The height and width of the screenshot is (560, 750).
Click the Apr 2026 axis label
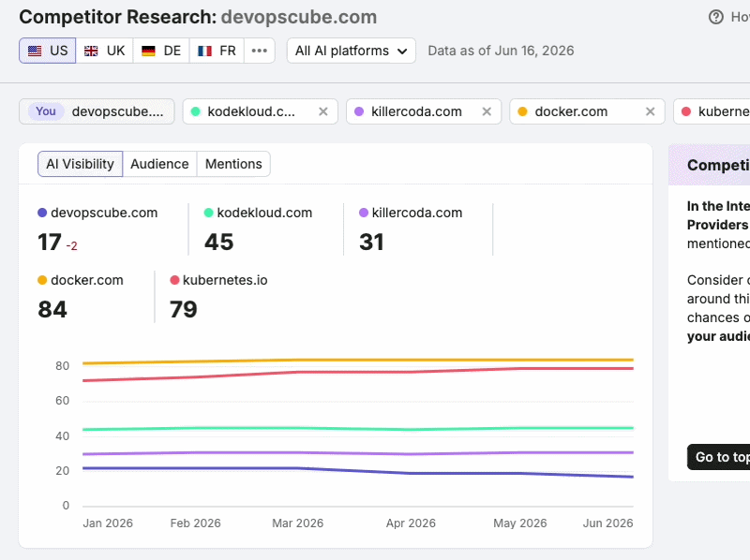click(411, 523)
